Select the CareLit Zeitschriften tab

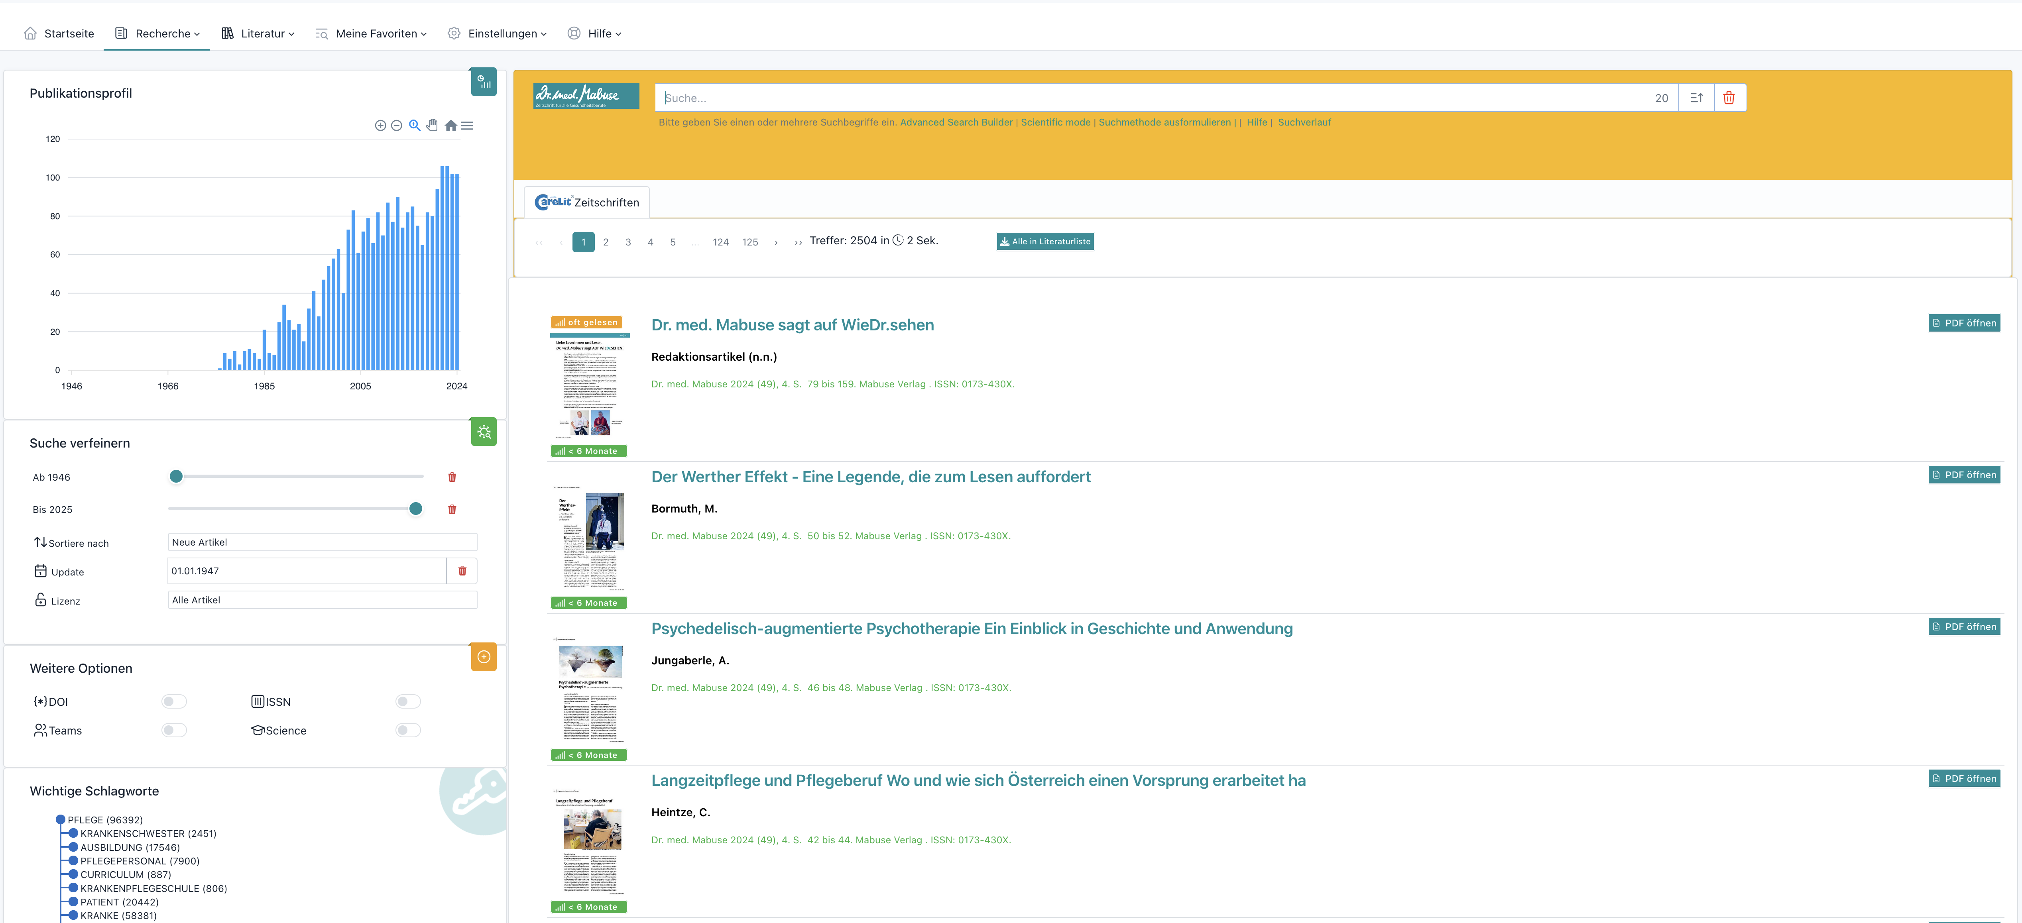[x=586, y=202]
